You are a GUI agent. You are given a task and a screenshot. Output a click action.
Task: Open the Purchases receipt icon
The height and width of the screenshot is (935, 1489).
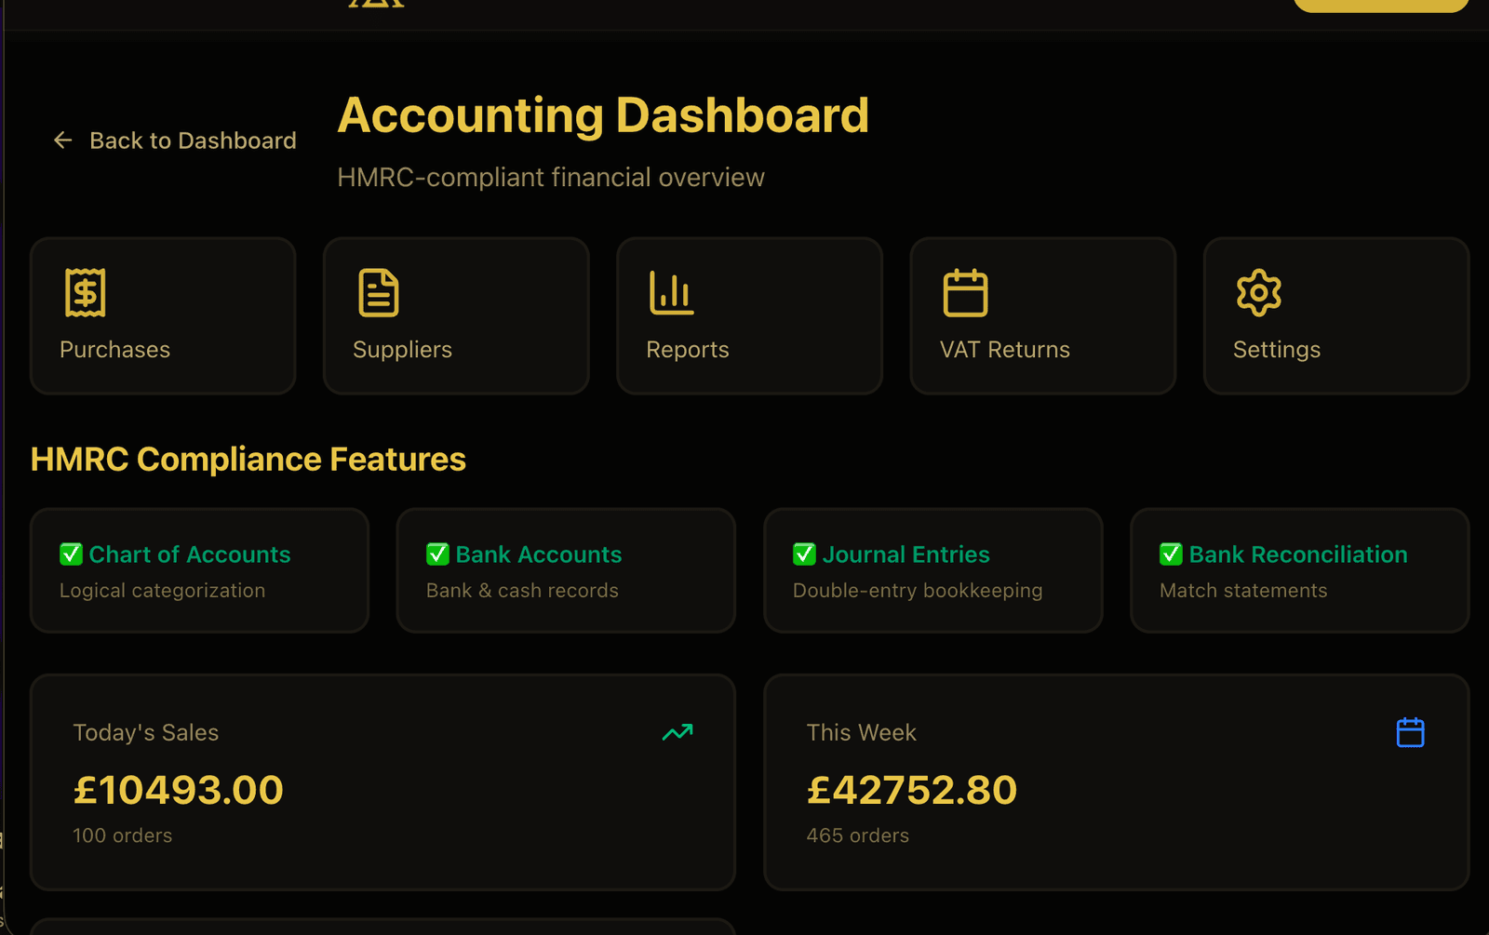pyautogui.click(x=85, y=293)
